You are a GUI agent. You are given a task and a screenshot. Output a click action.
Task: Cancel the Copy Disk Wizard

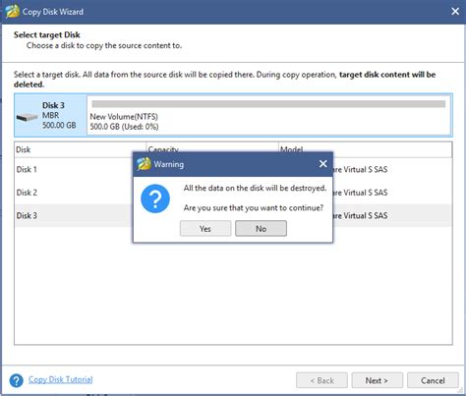click(433, 380)
